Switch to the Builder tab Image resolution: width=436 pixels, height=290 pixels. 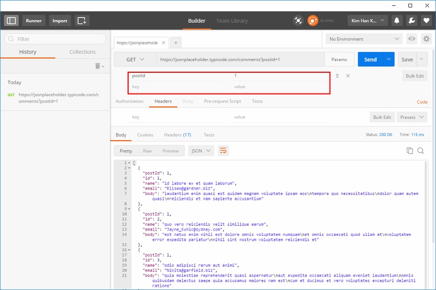click(197, 21)
